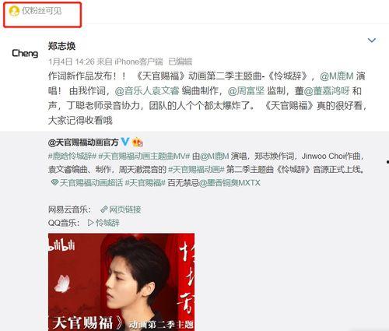Image resolution: width=389 pixels, height=331 pixels.
Task: Open the red 天官赐福 poster image
Action: point(121,282)
